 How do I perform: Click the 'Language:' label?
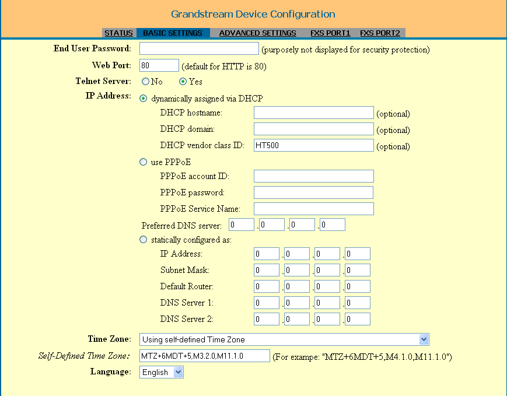(x=111, y=372)
